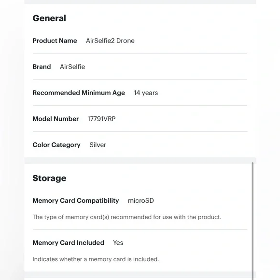Select the Brand label

click(42, 67)
